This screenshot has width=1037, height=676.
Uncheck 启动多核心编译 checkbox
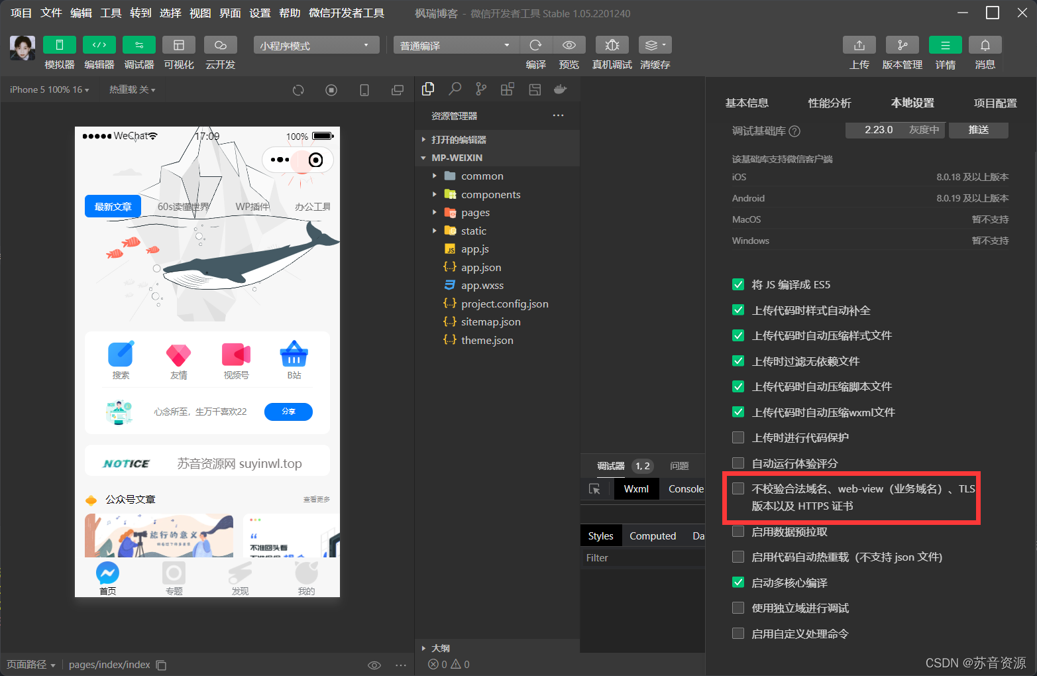point(738,583)
